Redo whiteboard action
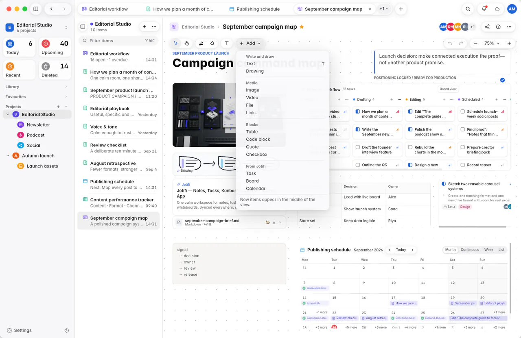Screen dimensions: 521x338 [x=461, y=43]
